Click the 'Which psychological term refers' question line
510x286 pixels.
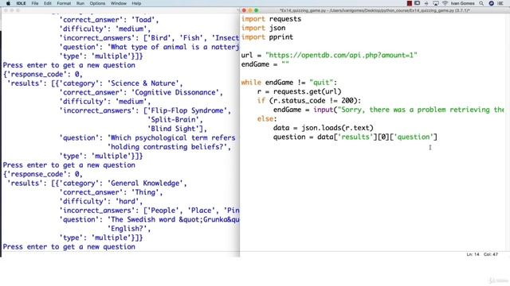147,137
